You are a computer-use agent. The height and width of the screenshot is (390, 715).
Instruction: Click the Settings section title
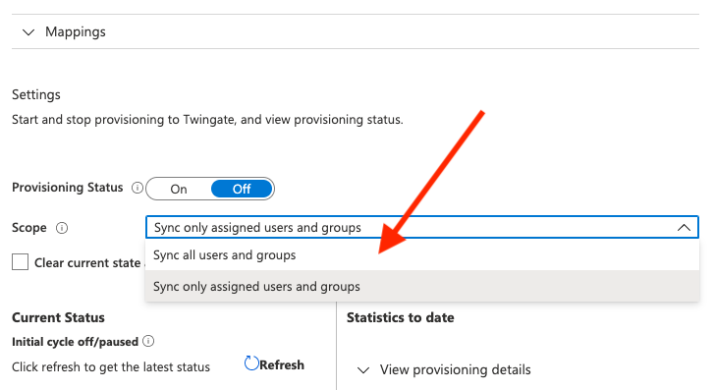point(36,95)
